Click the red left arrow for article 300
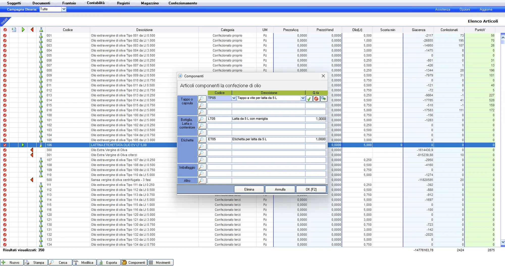Viewport: 505px width, 266px height. point(32,150)
